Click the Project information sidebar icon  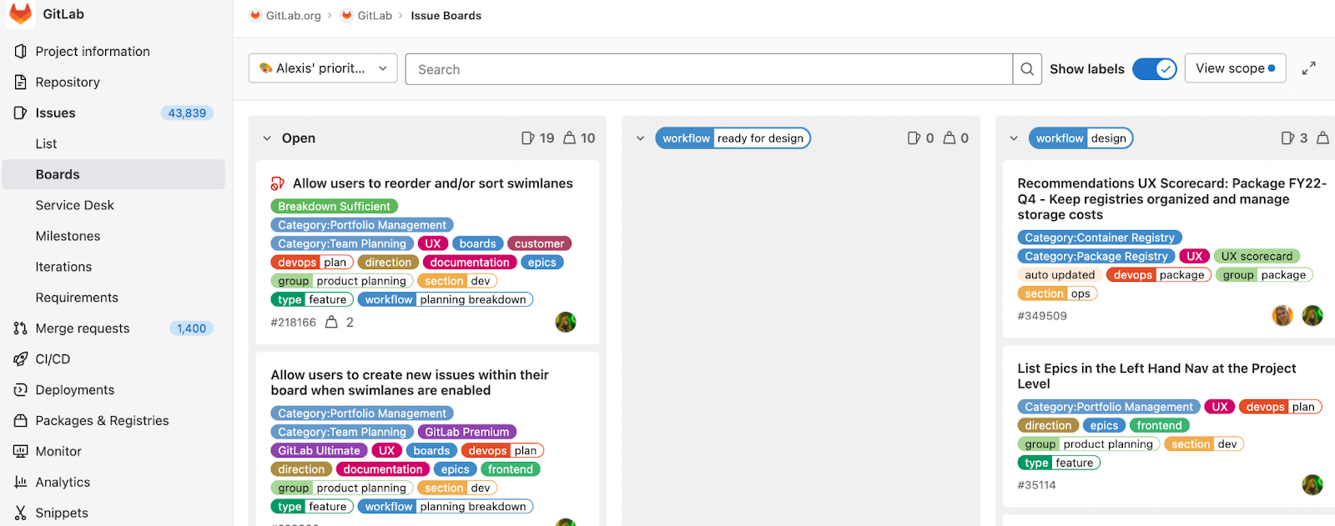pos(21,52)
